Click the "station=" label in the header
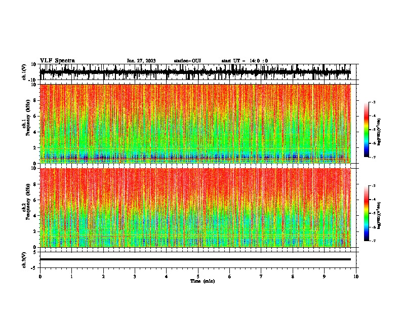Viewport: 401px width, 310px height. pyautogui.click(x=183, y=61)
